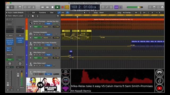Adjust the channel strip pan knob
Image resolution: width=170 pixels, height=95 pixels.
(10, 64)
